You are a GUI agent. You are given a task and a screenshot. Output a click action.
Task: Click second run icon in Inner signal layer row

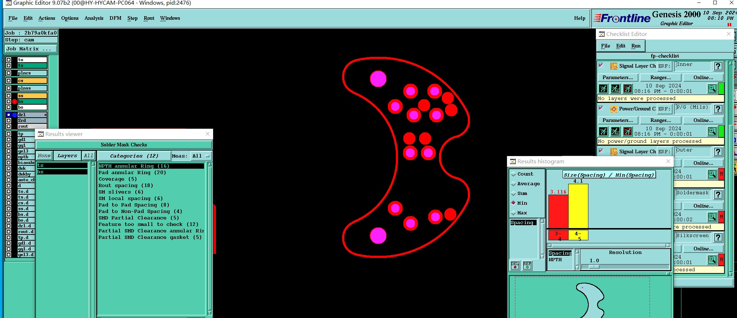tap(615, 88)
